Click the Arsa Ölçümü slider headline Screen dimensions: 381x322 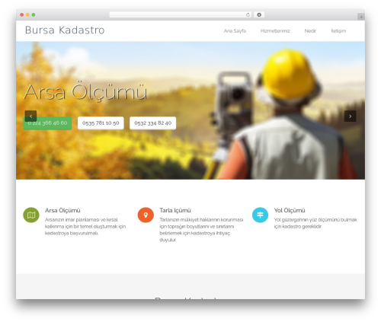[x=85, y=92]
